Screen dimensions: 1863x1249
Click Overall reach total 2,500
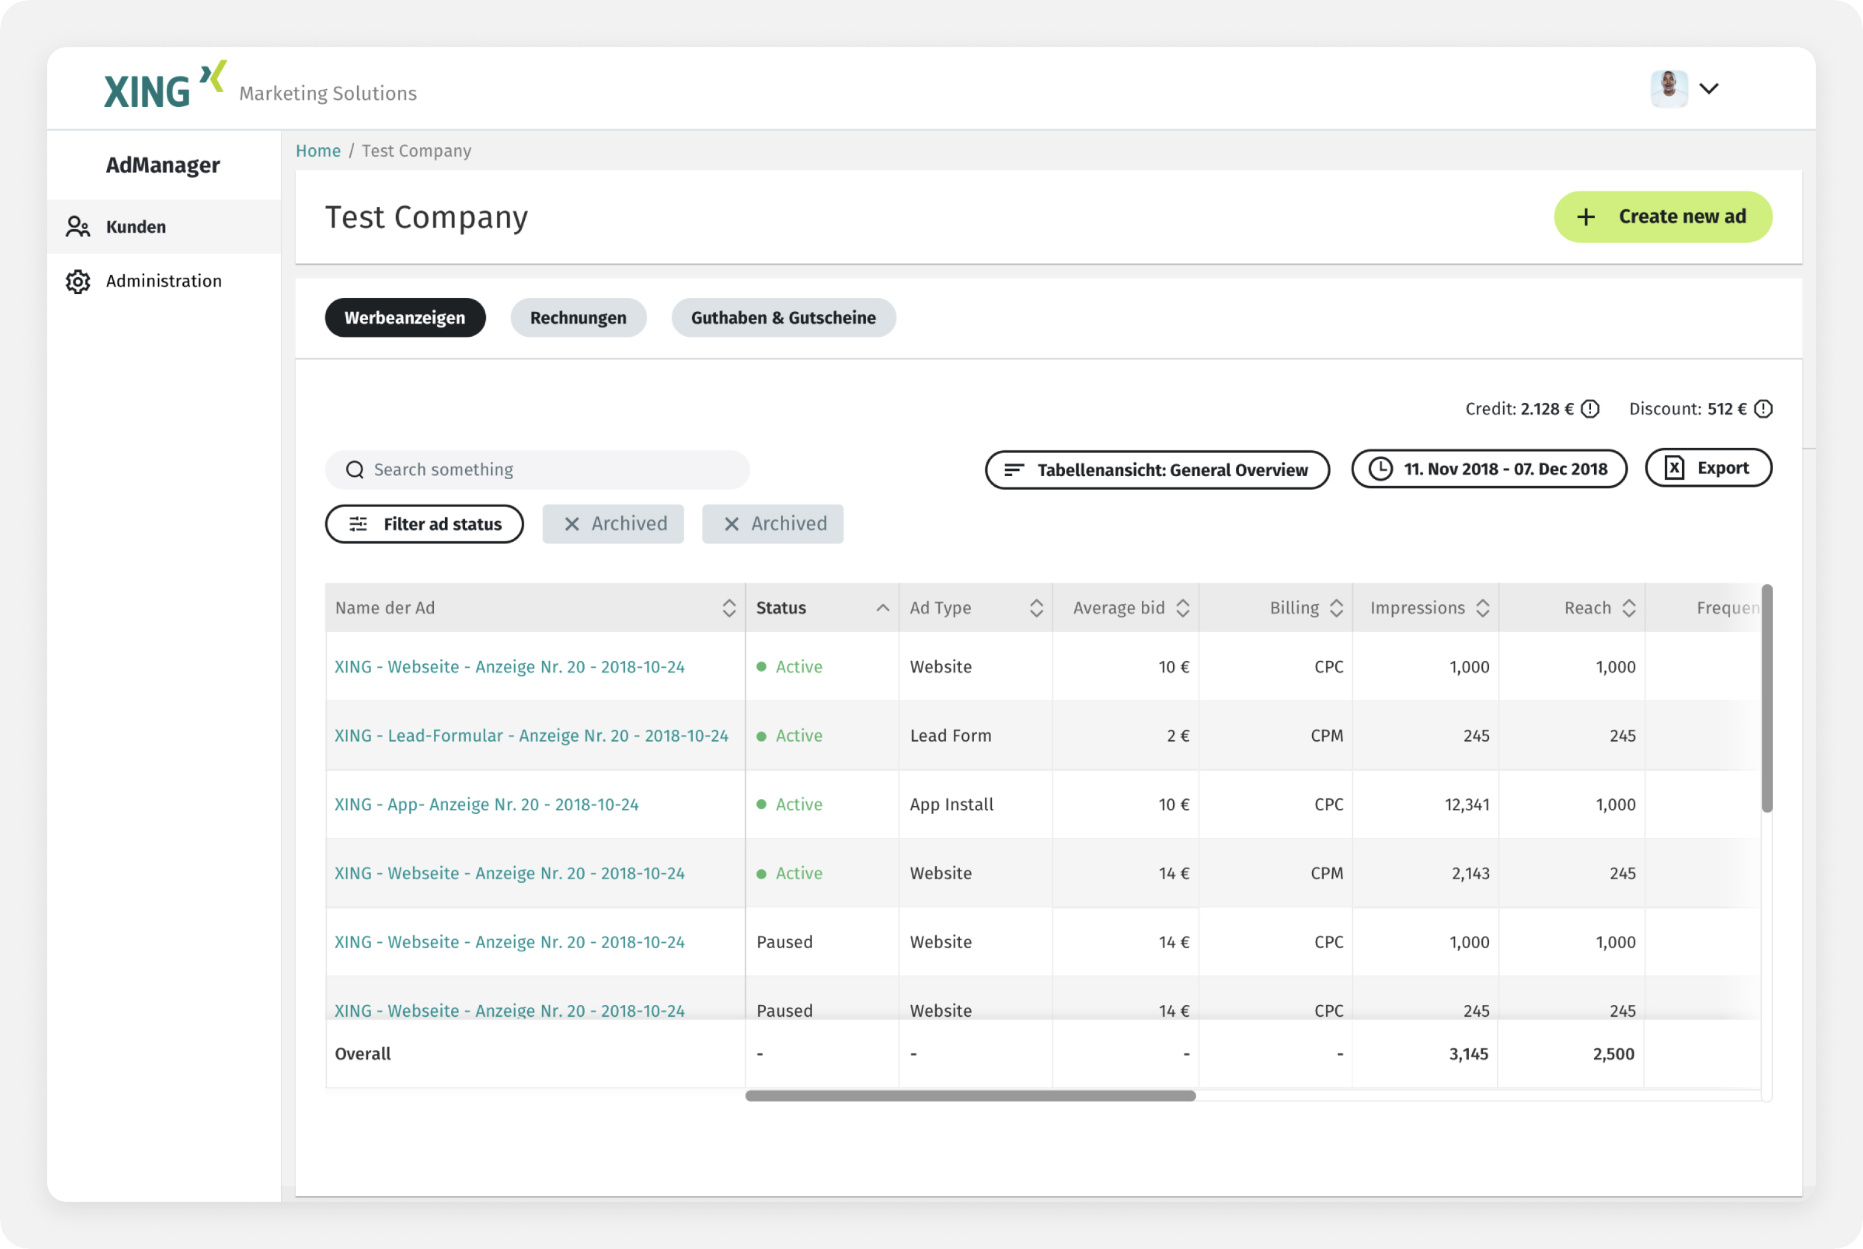point(1613,1054)
